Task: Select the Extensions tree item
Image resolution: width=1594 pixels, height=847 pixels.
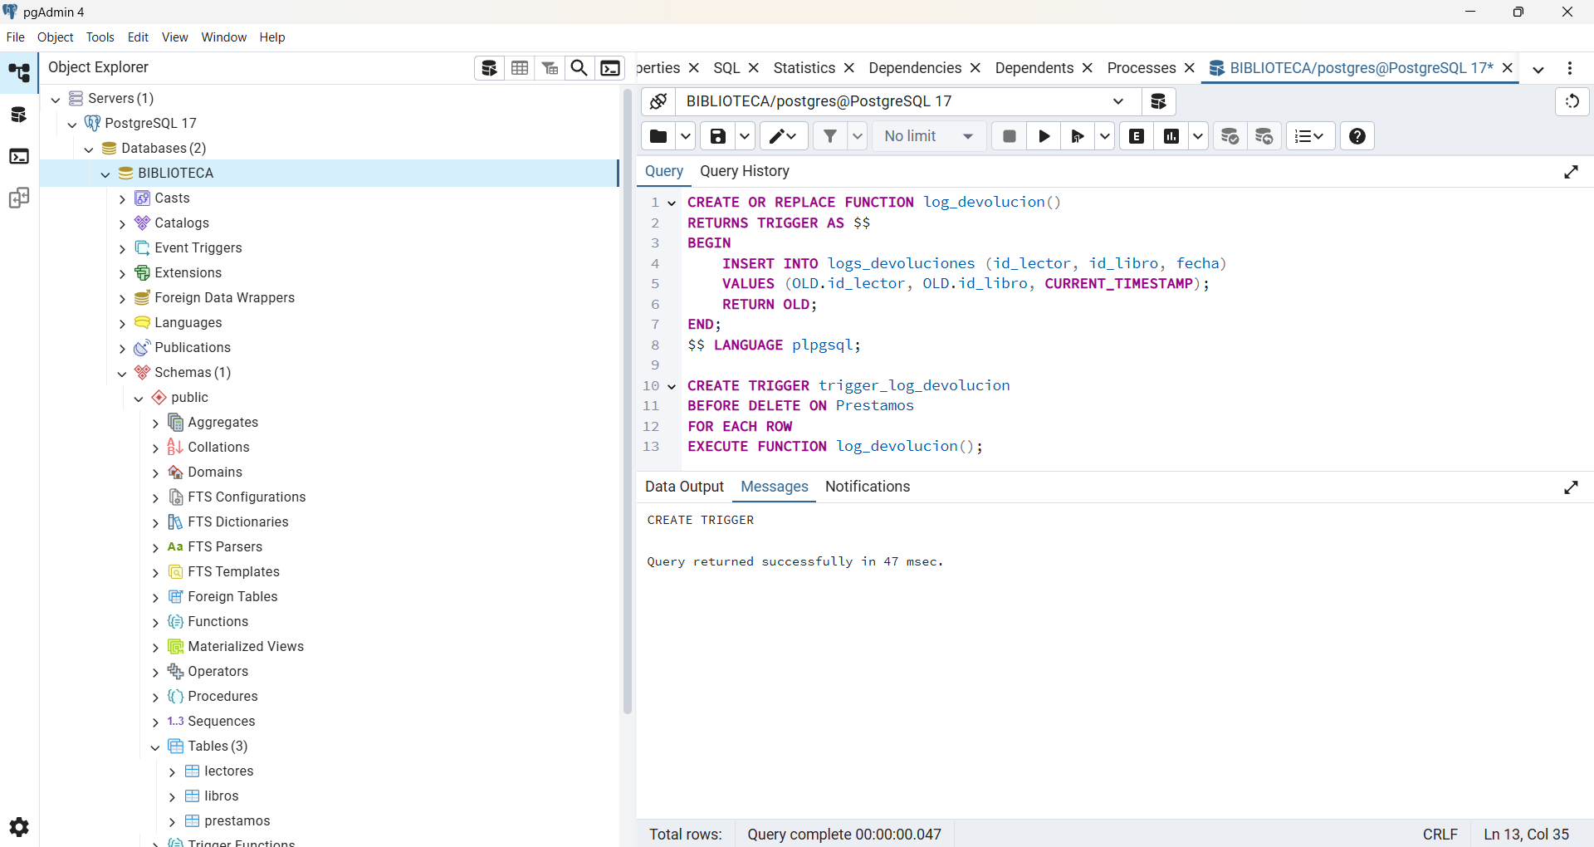Action: point(188,273)
